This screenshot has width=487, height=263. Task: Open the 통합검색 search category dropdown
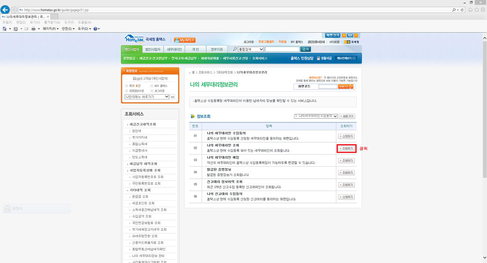[x=251, y=49]
